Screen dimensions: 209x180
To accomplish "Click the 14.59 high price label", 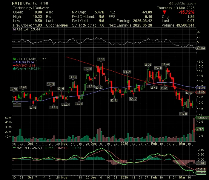I will (127, 72).
